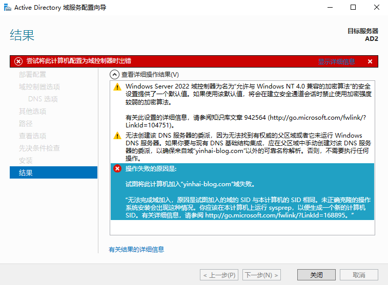Click the 尝试将此计算机配置为域控制器时出错 banner text

[x=79, y=61]
